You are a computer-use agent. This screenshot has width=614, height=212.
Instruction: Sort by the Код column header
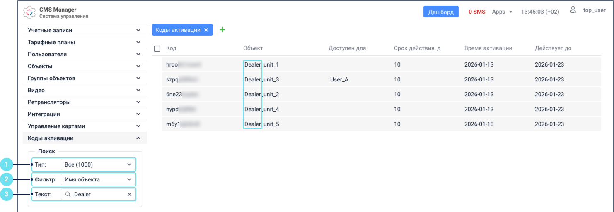click(x=171, y=48)
